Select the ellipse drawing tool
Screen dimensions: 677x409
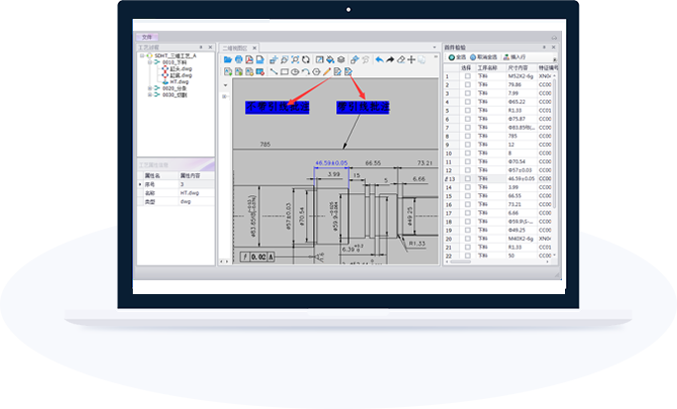[295, 71]
